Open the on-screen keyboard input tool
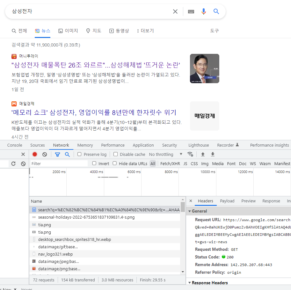The height and width of the screenshot is (290, 291). (x=191, y=12)
